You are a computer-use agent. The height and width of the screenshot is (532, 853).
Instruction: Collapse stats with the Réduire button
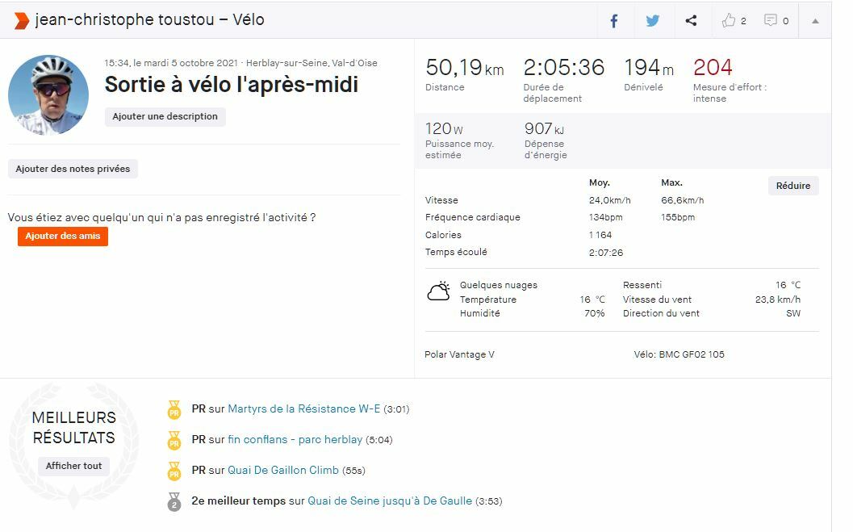tap(792, 186)
